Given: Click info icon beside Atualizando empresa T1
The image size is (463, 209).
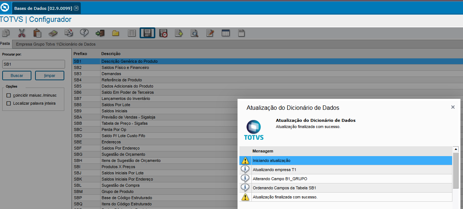Looking at the screenshot, I should click(x=245, y=170).
